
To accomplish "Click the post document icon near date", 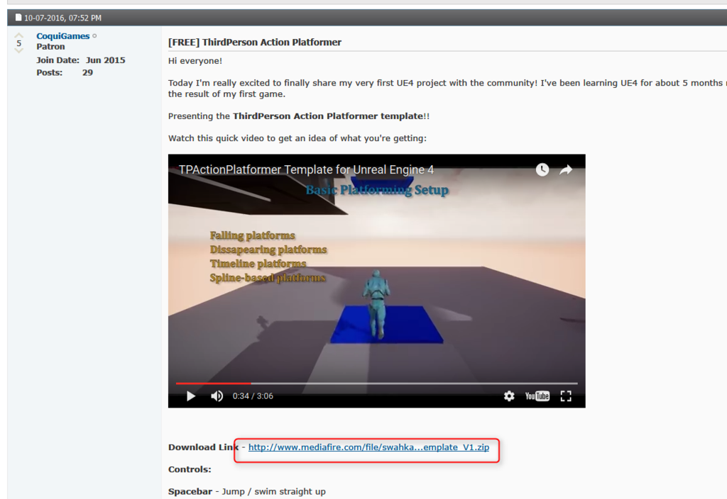I will click(18, 18).
